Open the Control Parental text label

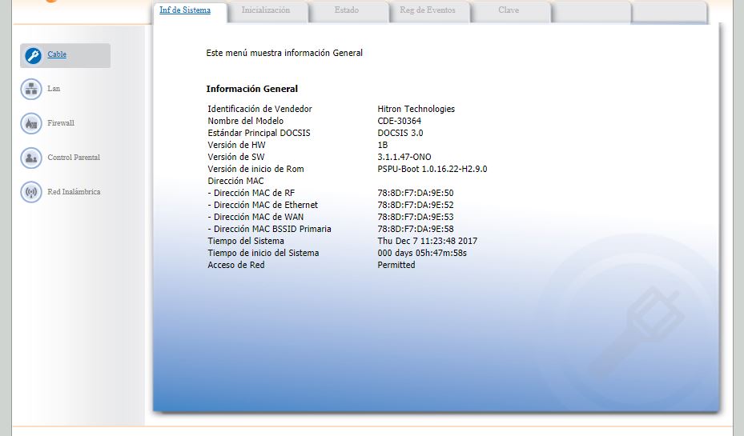[74, 158]
